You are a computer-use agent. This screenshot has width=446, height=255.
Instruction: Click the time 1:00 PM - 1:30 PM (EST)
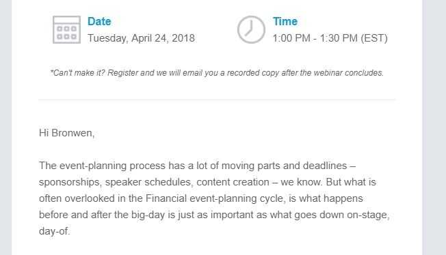pos(330,38)
